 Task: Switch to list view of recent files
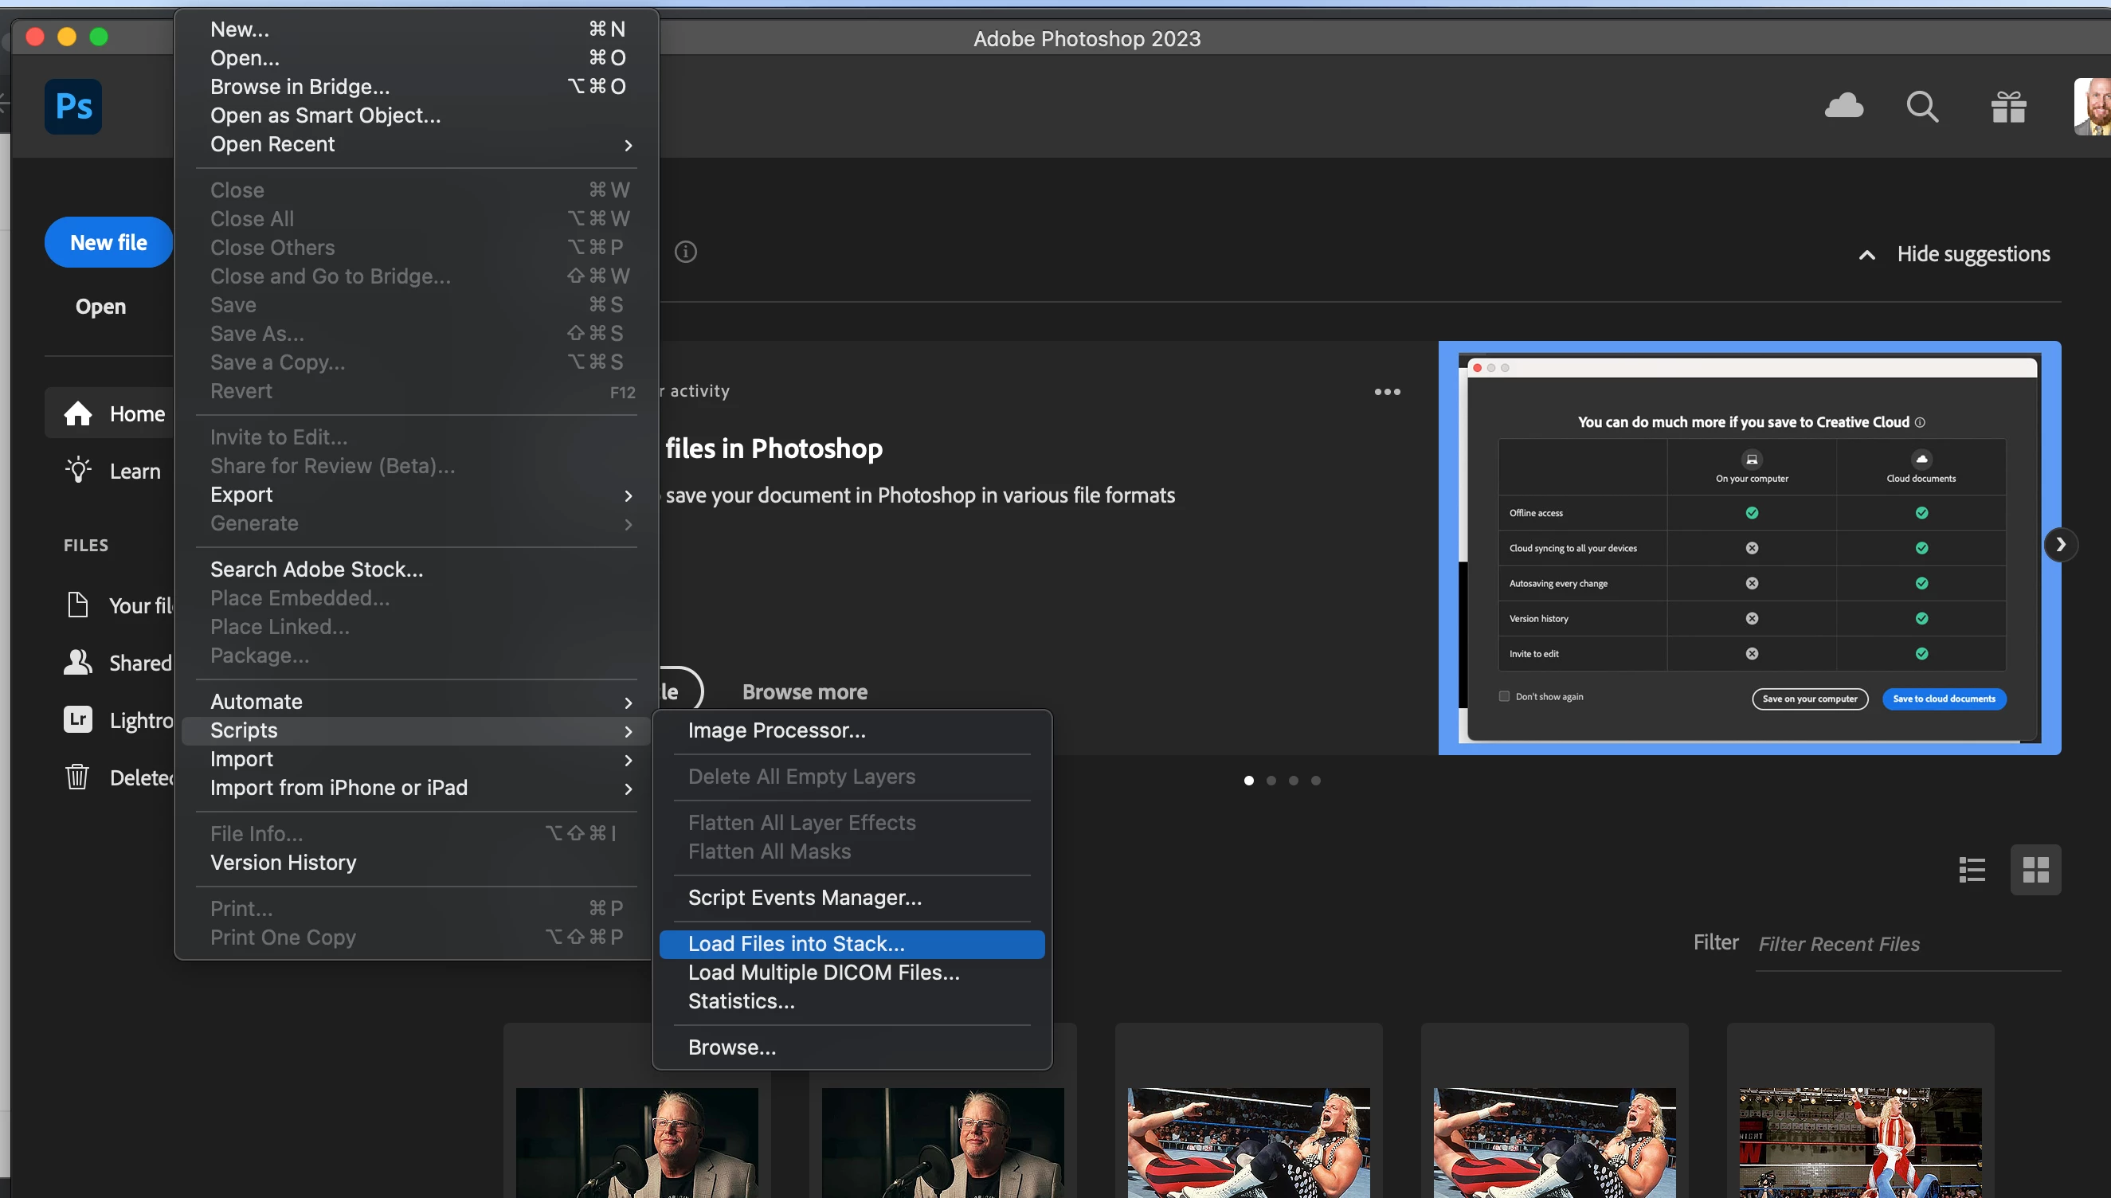coord(1972,870)
